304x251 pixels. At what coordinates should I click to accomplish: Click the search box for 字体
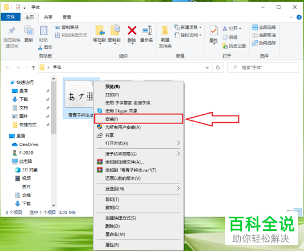[x=263, y=67]
